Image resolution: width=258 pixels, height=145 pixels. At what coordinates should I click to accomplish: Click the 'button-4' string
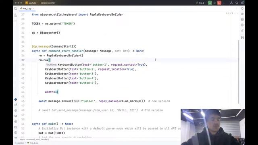tap(87, 78)
